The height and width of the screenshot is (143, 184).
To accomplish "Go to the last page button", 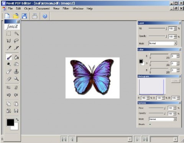I will (145, 139).
